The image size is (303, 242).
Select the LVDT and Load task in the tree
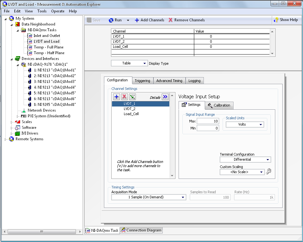click(x=46, y=41)
